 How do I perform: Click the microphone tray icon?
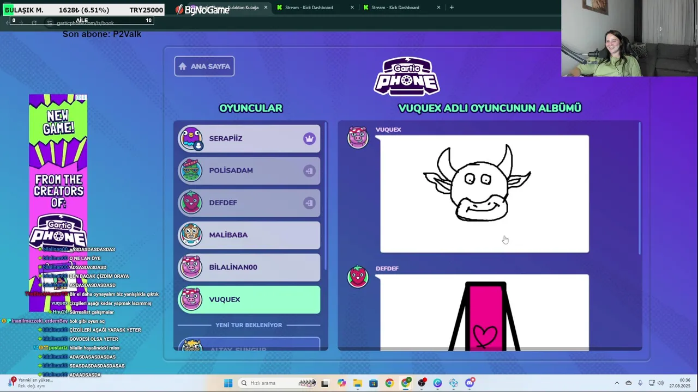pyautogui.click(x=640, y=383)
